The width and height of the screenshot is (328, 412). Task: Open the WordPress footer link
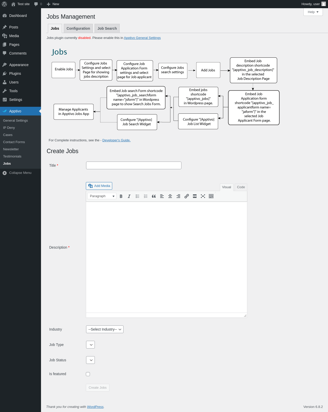click(x=95, y=407)
